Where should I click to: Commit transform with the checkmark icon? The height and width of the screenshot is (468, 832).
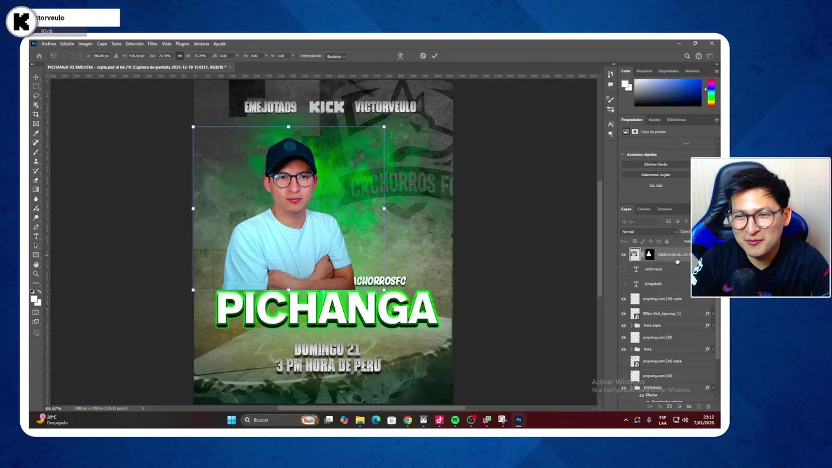[x=434, y=56]
